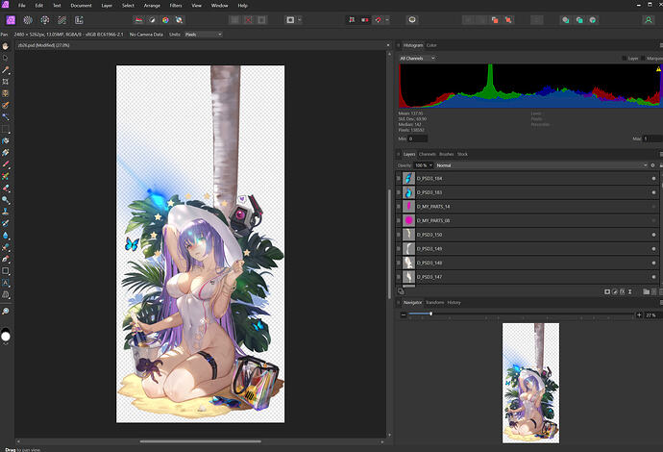Show layer D_MY_PARTS_14

653,207
